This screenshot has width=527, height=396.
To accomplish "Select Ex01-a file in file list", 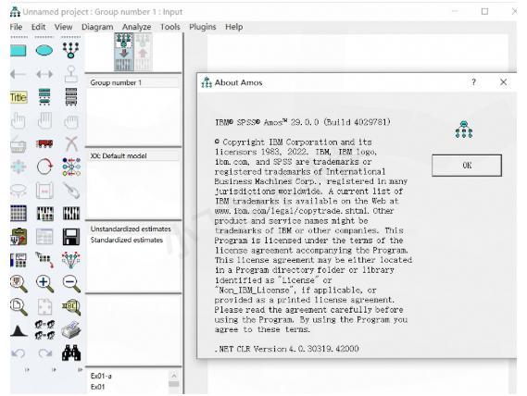I will (x=101, y=376).
